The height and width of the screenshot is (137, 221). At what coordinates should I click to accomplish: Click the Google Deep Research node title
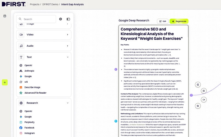134,21
